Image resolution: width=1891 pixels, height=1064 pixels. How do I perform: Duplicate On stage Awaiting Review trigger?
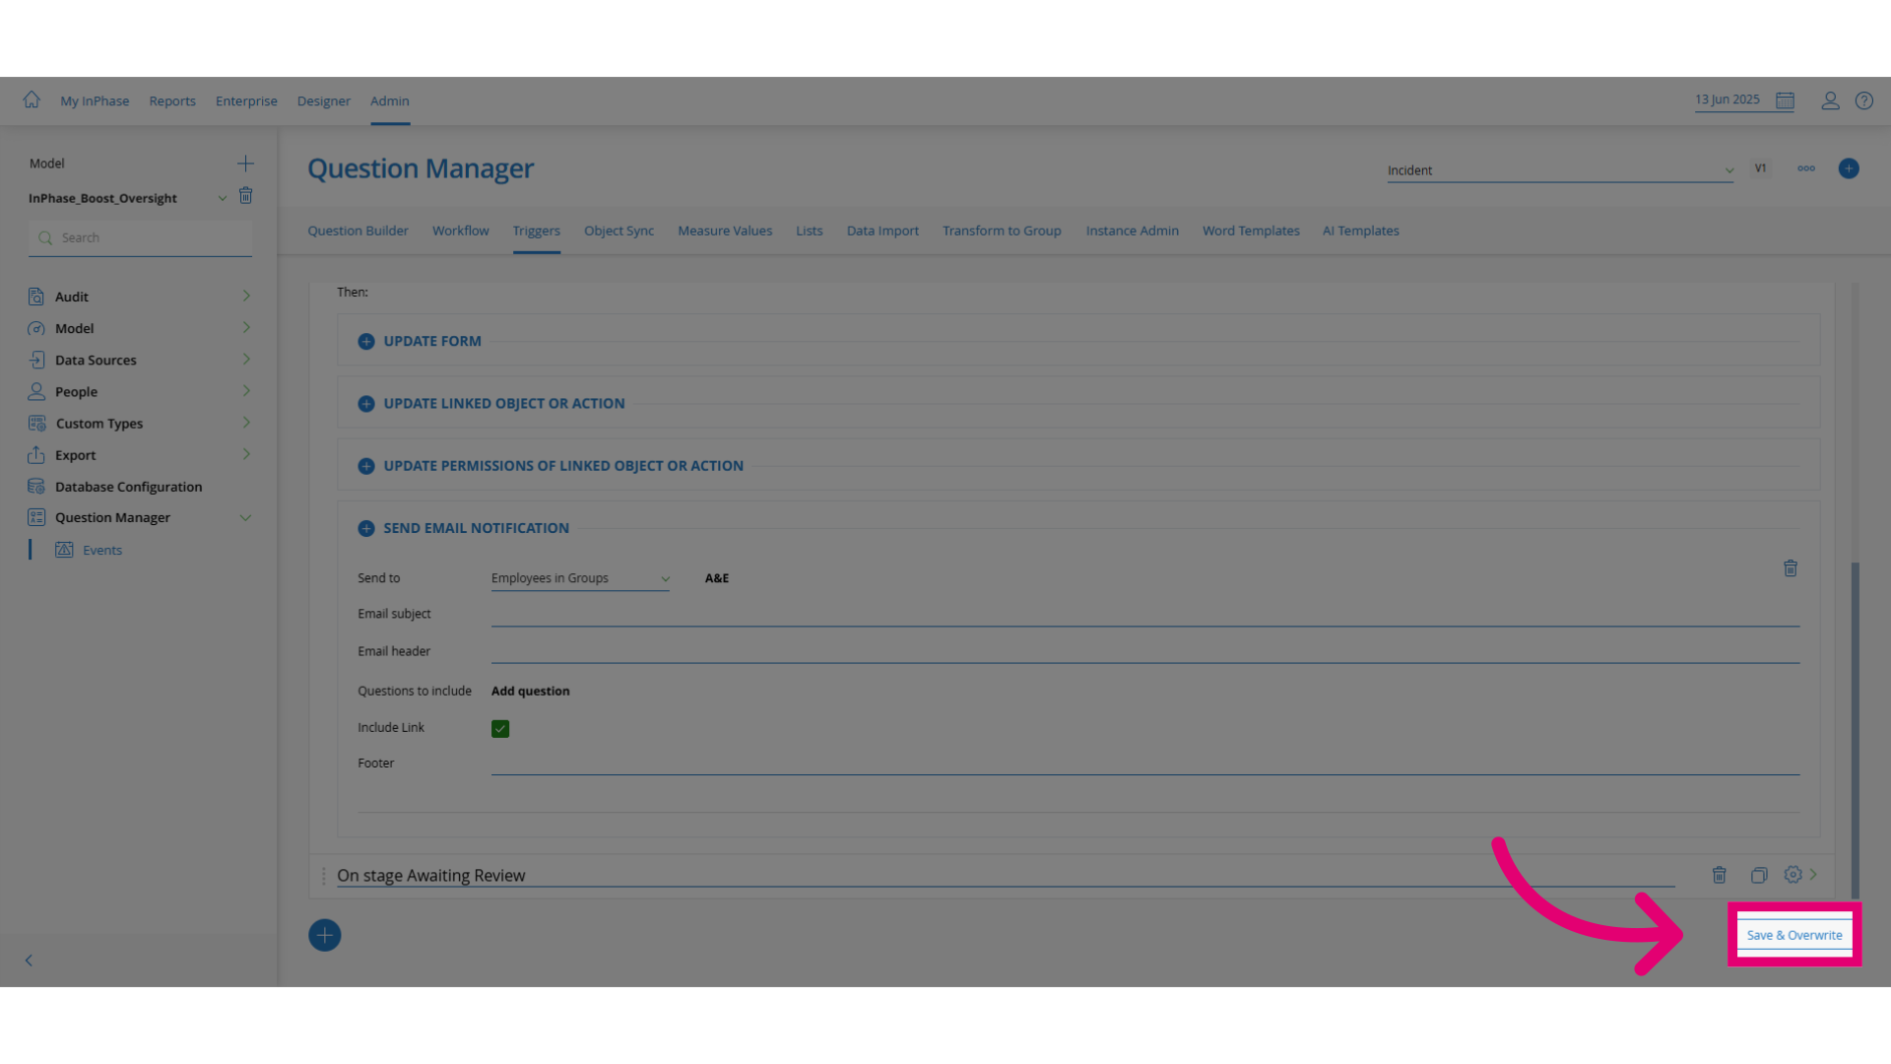[1759, 875]
